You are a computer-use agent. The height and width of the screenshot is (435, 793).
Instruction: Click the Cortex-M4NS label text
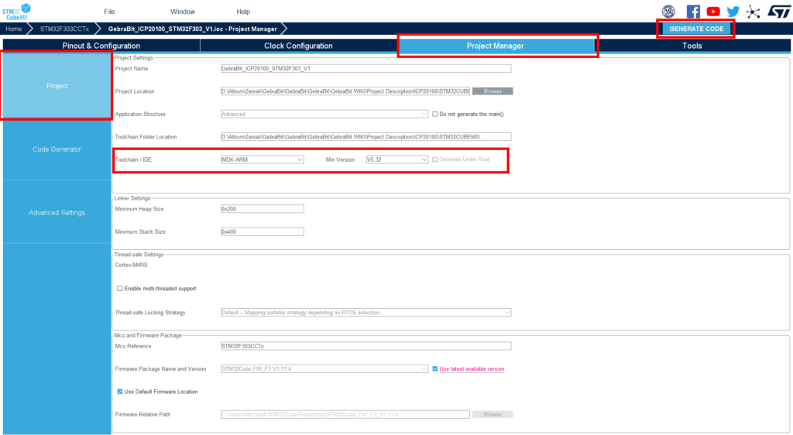coord(131,265)
